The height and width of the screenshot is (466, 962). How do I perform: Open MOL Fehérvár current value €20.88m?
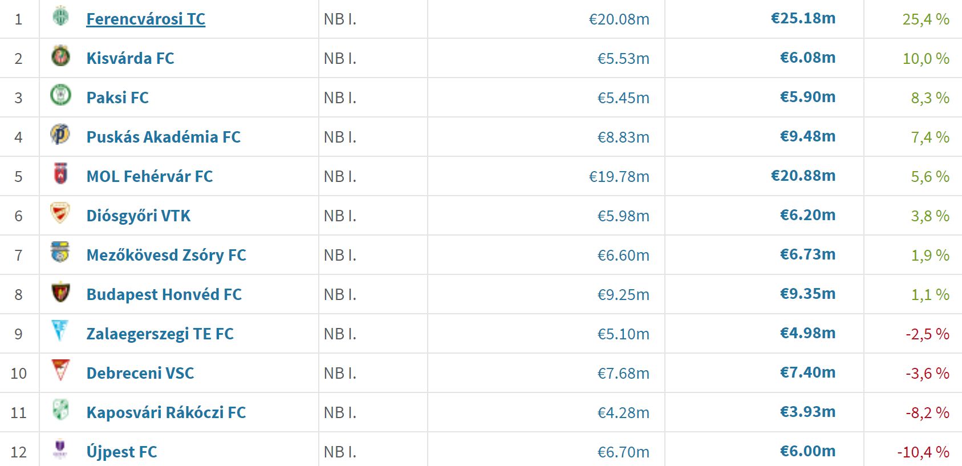click(803, 176)
